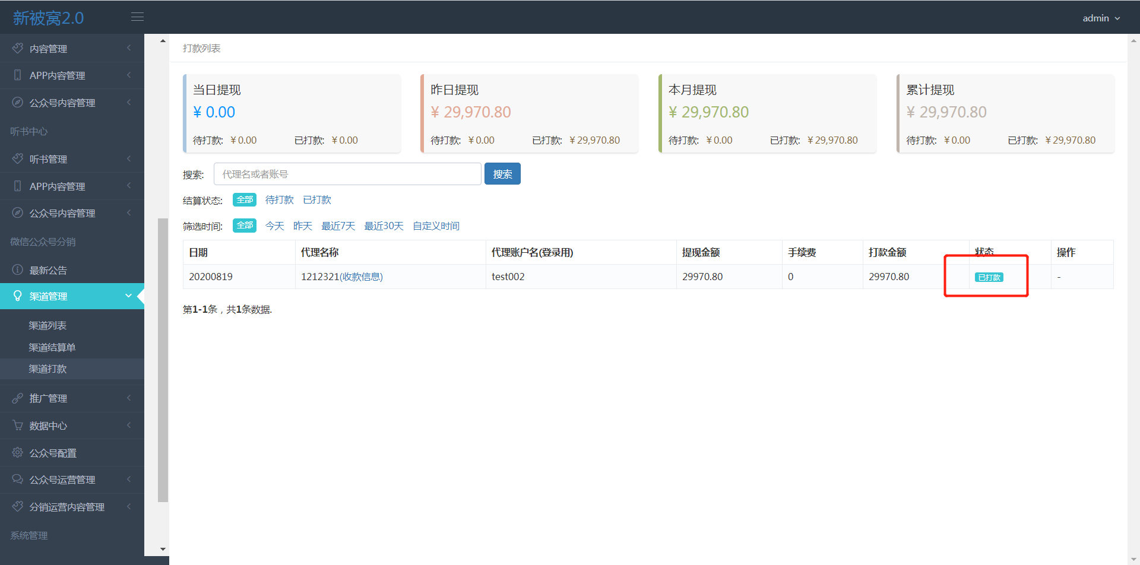1140x565 pixels.
Task: Click the first 公众号内容管理 compass icon
Action: [18, 102]
